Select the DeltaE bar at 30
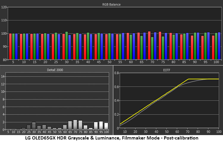Viewport: 223px width, 141px height. click(34, 126)
